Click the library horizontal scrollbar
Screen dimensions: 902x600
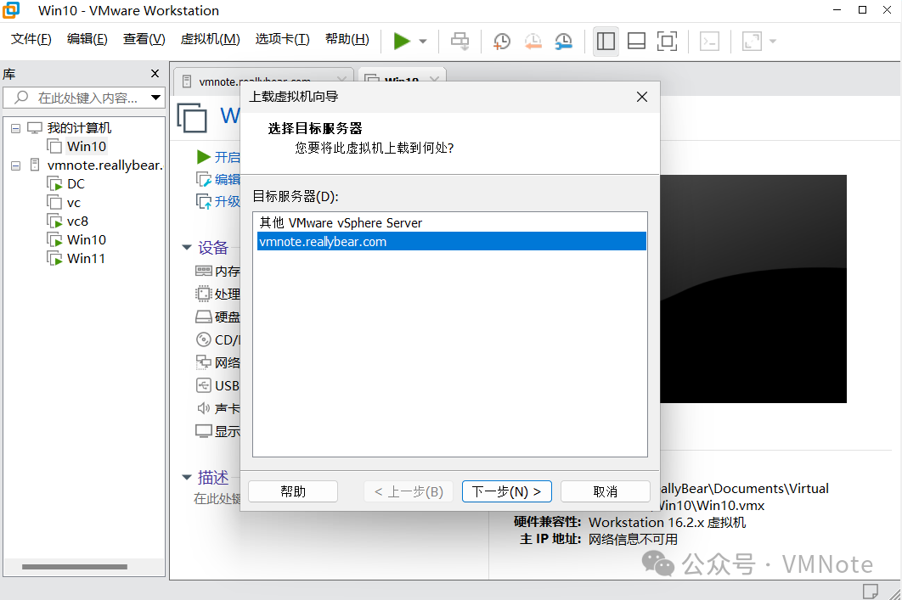(x=75, y=567)
